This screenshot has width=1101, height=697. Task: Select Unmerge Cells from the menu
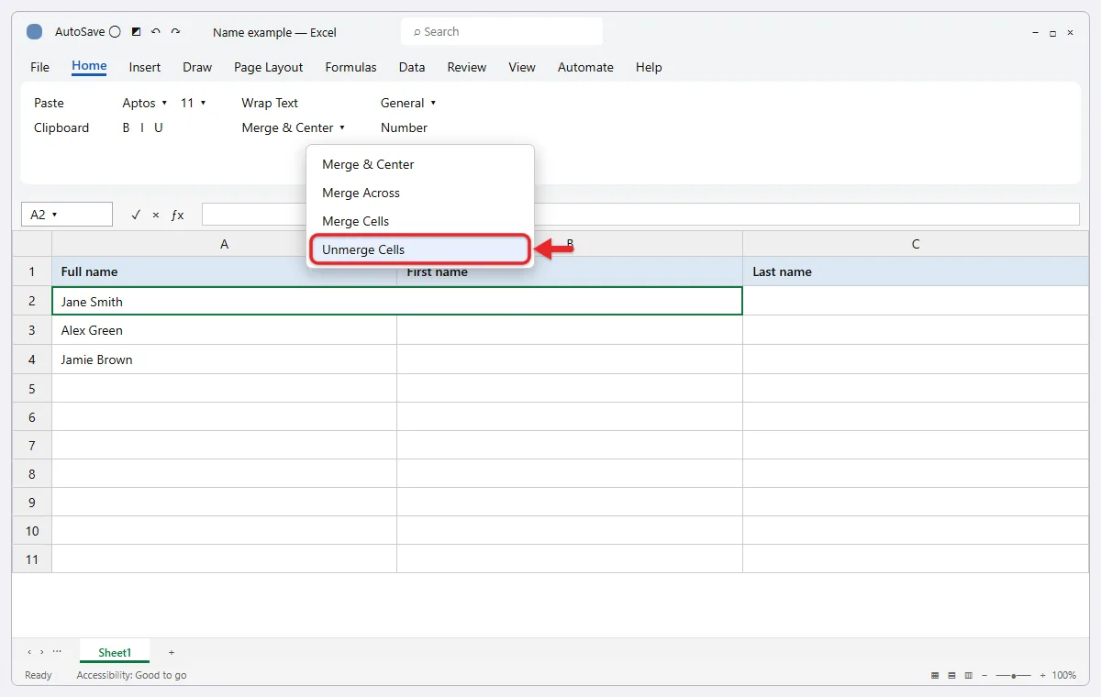[420, 249]
